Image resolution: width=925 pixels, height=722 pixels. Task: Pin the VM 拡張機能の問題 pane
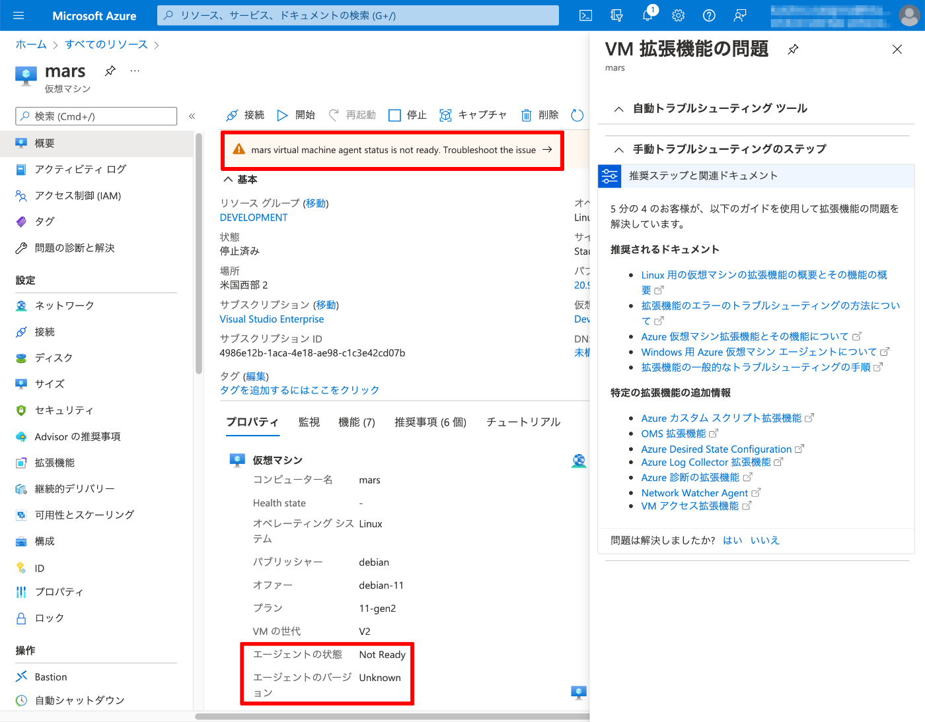792,49
